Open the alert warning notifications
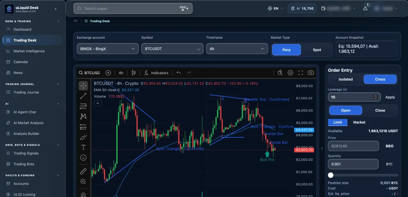 tap(365, 8)
